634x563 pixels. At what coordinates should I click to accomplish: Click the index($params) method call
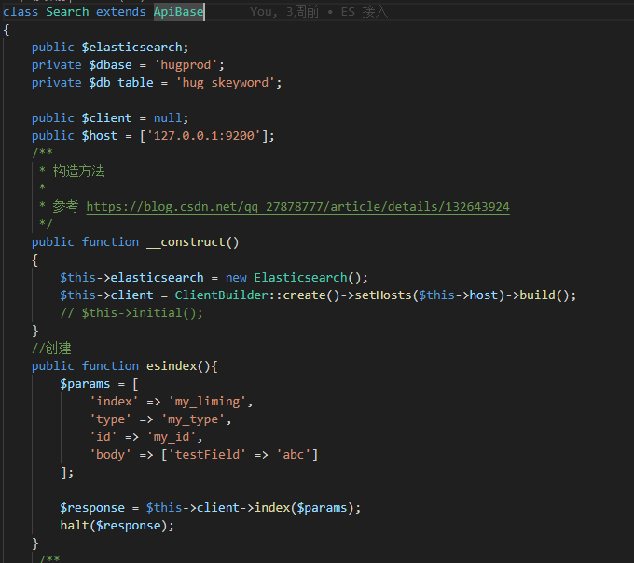coord(304,508)
